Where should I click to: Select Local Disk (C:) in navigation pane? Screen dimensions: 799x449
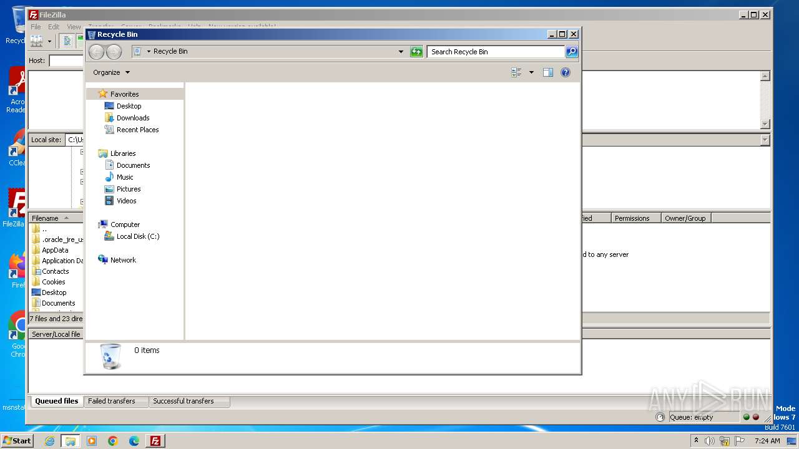click(x=138, y=236)
